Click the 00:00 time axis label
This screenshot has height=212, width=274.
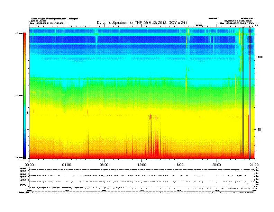point(29,165)
